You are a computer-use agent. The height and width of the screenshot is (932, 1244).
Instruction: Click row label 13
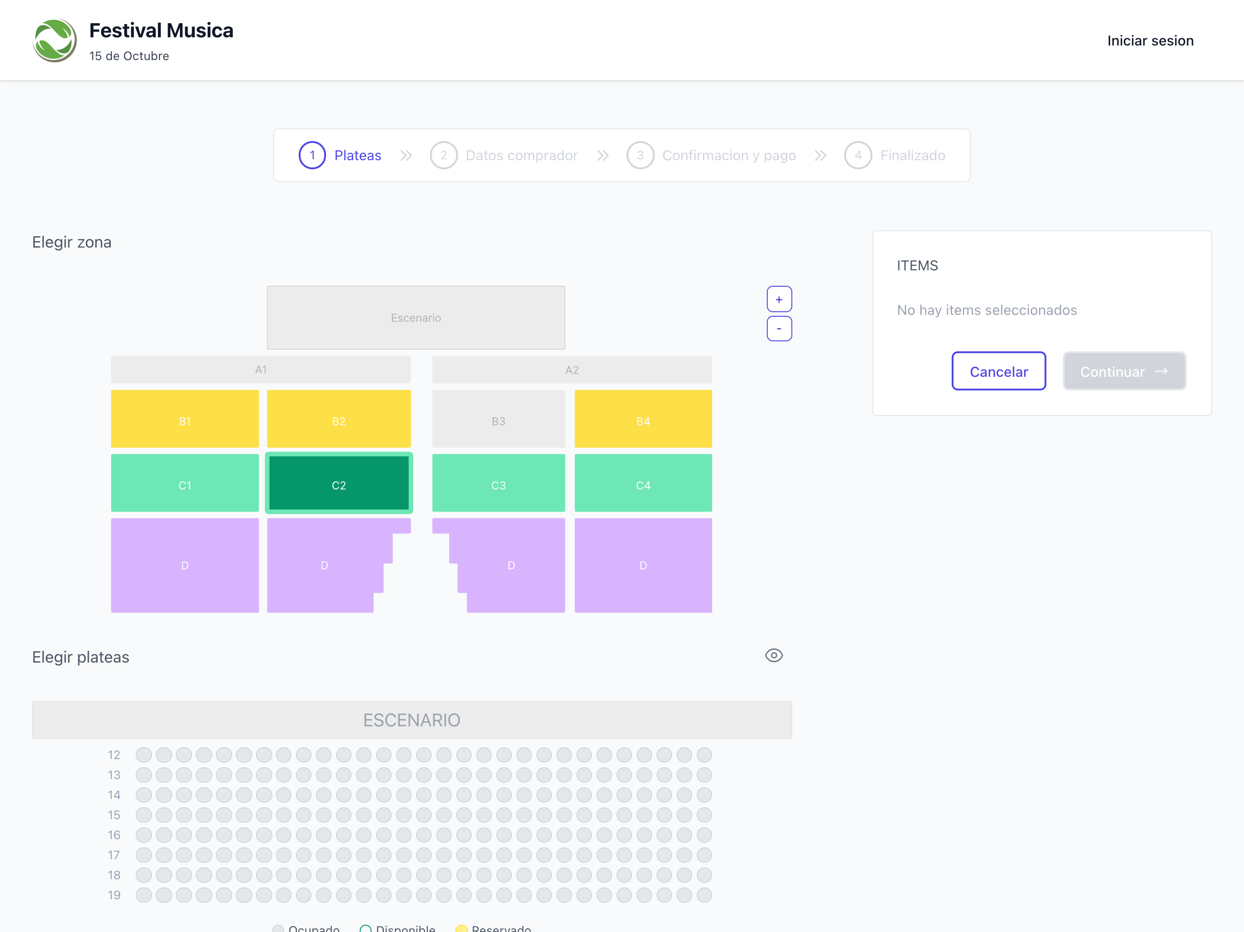point(114,775)
